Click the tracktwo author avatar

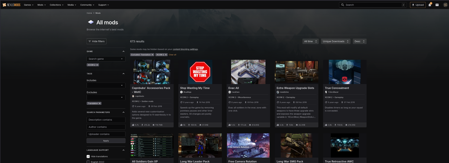click(x=230, y=92)
